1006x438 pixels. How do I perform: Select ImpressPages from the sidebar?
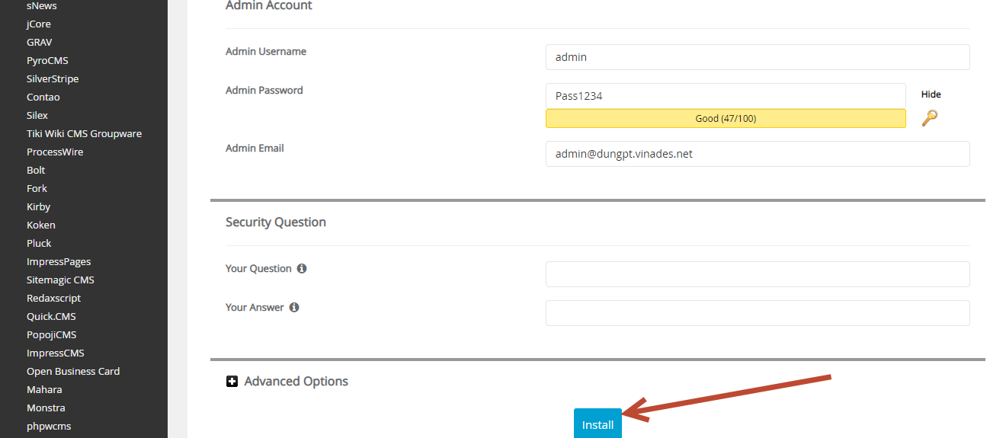[59, 262]
